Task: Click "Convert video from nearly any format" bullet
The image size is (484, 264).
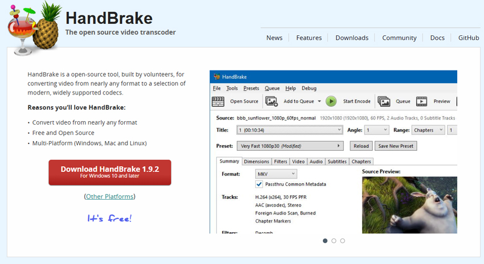Action: coord(85,122)
